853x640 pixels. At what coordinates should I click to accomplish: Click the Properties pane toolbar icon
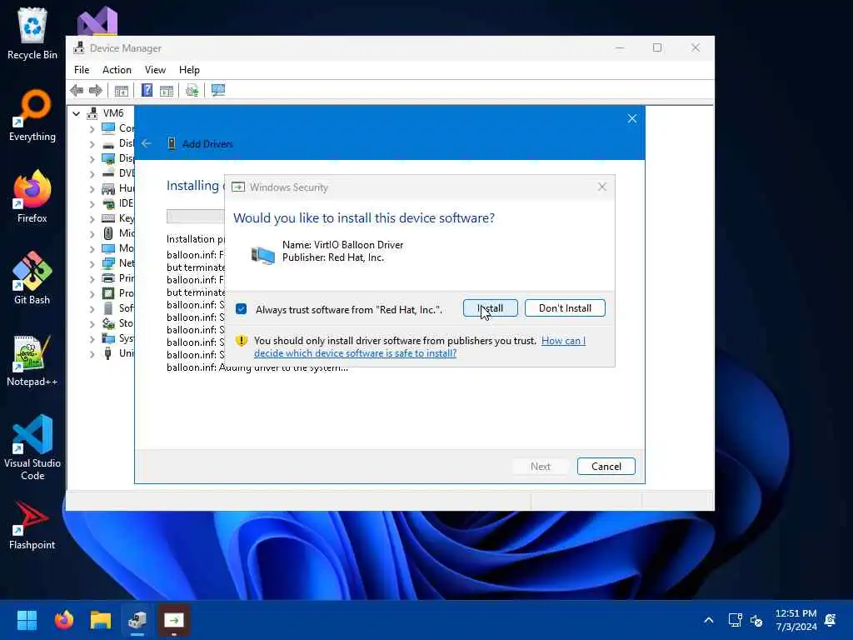[x=167, y=90]
